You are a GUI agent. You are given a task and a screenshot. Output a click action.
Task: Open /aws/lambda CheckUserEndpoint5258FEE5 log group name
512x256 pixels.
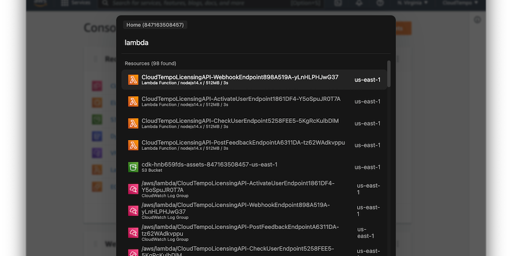(x=237, y=252)
